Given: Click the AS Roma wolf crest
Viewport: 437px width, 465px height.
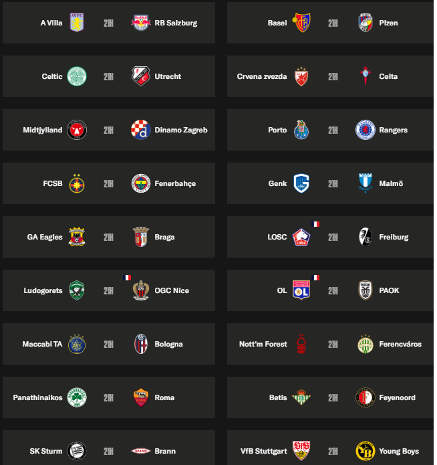Looking at the screenshot, I should click(141, 397).
